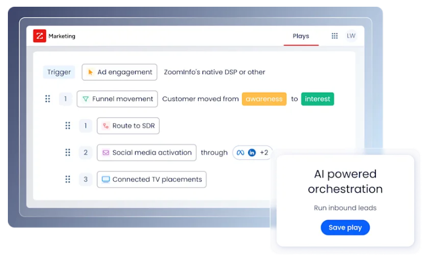Open the Route to SDR chip
The height and width of the screenshot is (256, 422).
click(128, 126)
